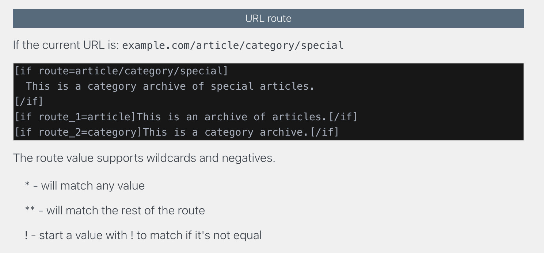Click 'will match the rest of the route' text
The height and width of the screenshot is (253, 544).
pos(125,210)
